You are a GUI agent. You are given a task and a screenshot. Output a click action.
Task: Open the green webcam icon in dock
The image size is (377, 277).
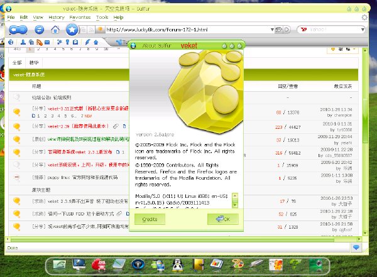coord(315,265)
